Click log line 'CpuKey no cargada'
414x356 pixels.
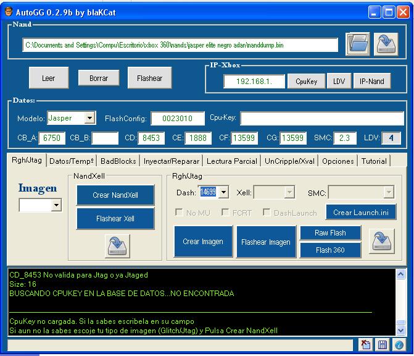pos(102,321)
